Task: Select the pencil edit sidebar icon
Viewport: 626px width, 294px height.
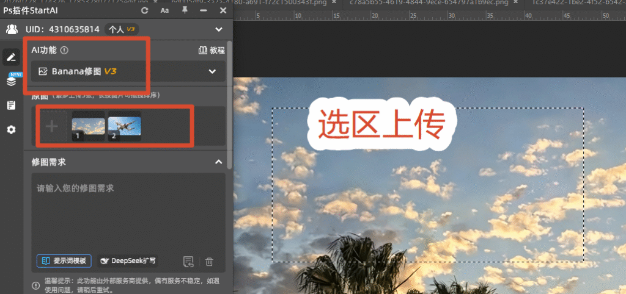Action: (x=11, y=57)
